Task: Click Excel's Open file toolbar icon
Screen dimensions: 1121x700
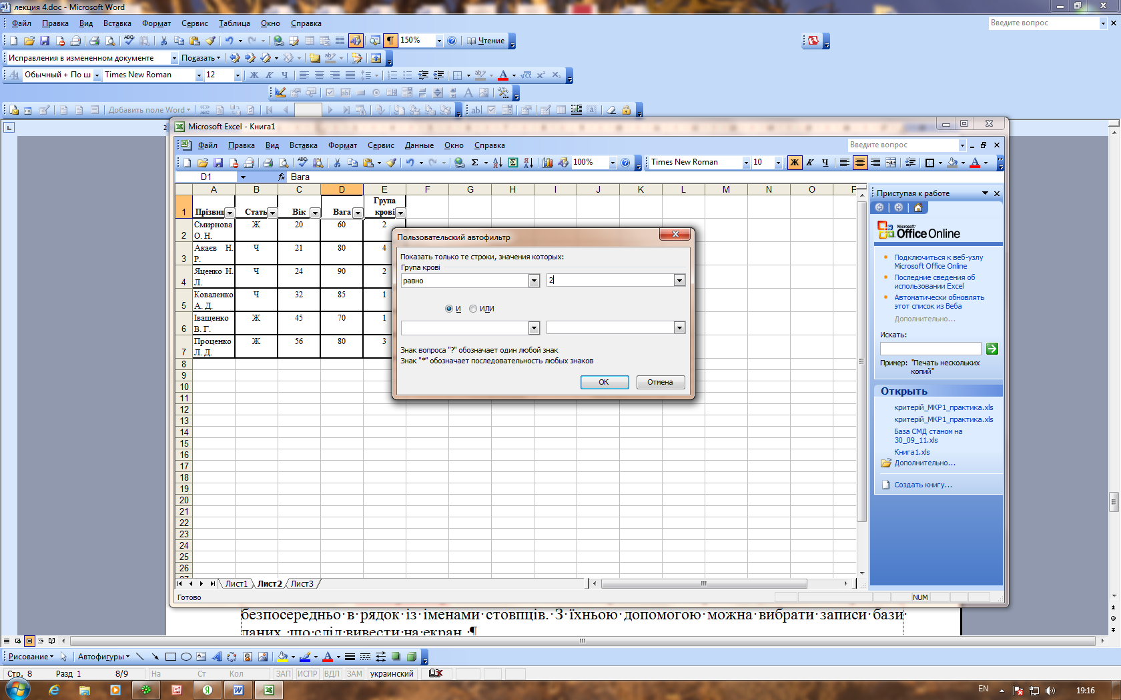Action: (x=203, y=162)
